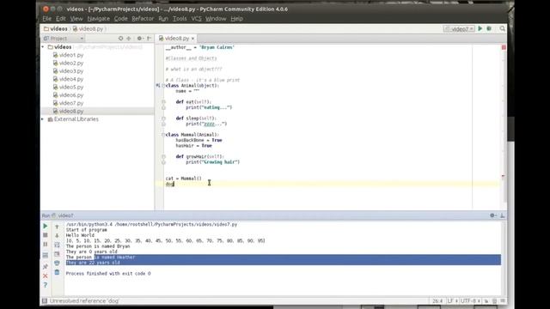The width and height of the screenshot is (550, 309).
Task: Toggle soft-wrap in Run console
Action: tap(58, 245)
